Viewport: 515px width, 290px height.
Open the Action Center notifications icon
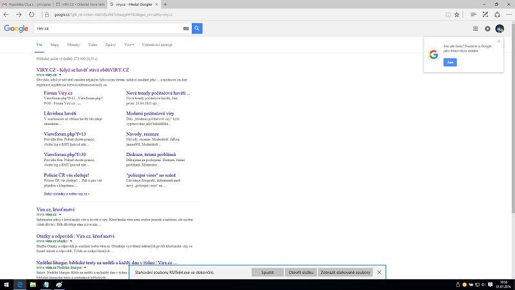(491, 285)
